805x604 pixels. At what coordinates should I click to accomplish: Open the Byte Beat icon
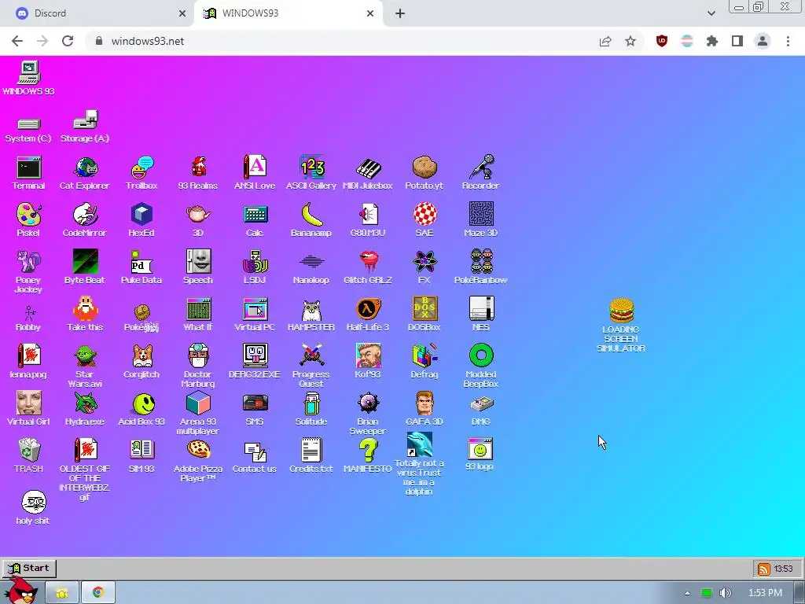coord(85,267)
